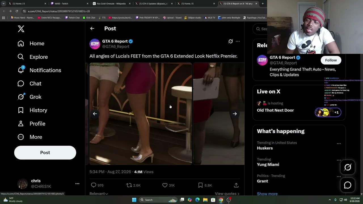This screenshot has height=204, width=363.
Task: Like the post with 31K likes
Action: point(165,185)
